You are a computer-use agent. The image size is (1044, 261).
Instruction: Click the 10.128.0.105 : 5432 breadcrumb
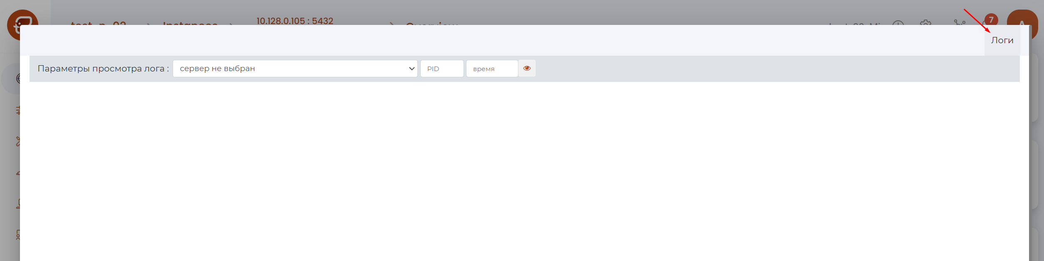point(295,21)
